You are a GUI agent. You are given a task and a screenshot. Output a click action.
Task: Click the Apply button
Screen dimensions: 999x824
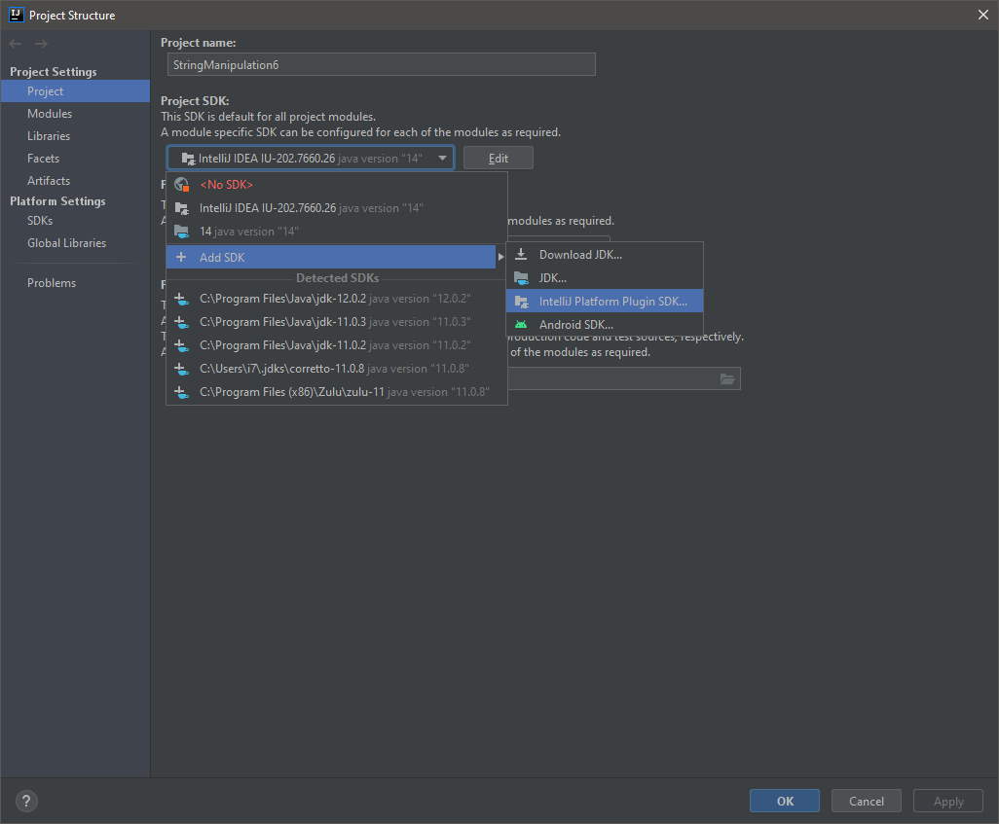pyautogui.click(x=948, y=801)
